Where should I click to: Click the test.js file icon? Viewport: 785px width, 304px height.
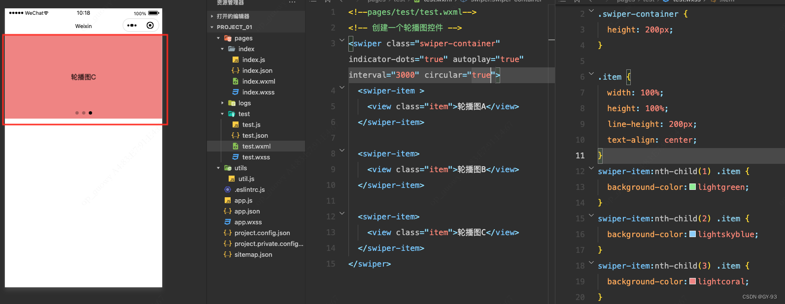[x=236, y=124]
